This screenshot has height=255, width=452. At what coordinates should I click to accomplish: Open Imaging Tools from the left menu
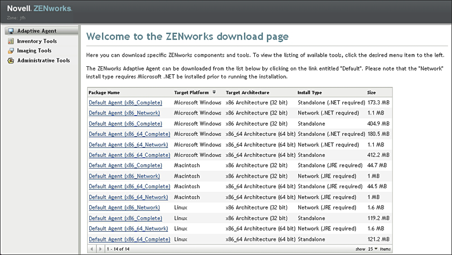coord(34,51)
